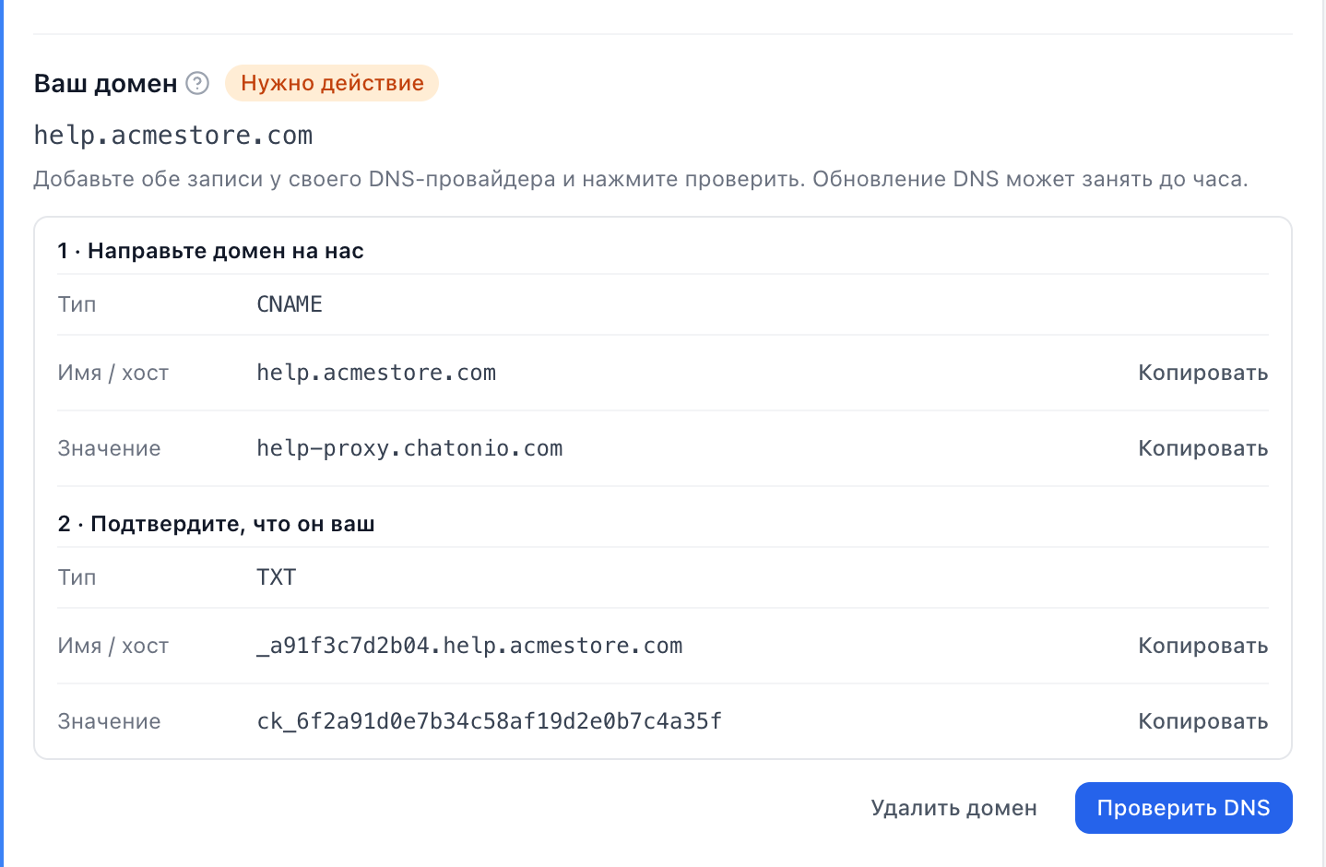Copy the TXT value ck_6f2a91d0e7b34c58af19d2e0b7c4a35f
The height and width of the screenshot is (867, 1326).
point(1202,721)
